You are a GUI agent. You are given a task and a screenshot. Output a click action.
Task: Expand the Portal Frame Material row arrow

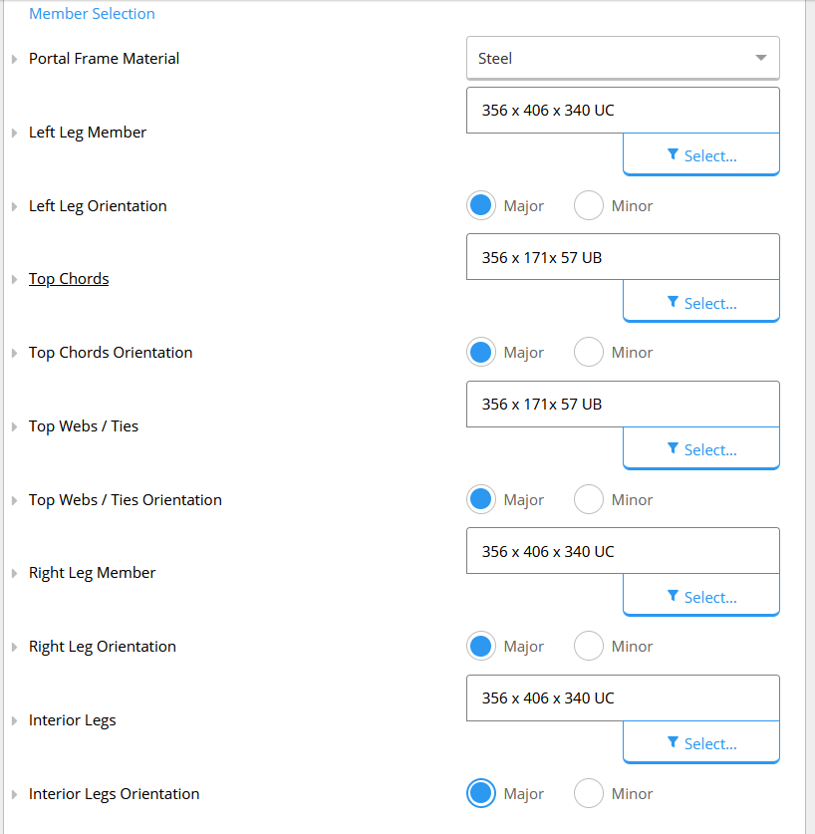14,59
